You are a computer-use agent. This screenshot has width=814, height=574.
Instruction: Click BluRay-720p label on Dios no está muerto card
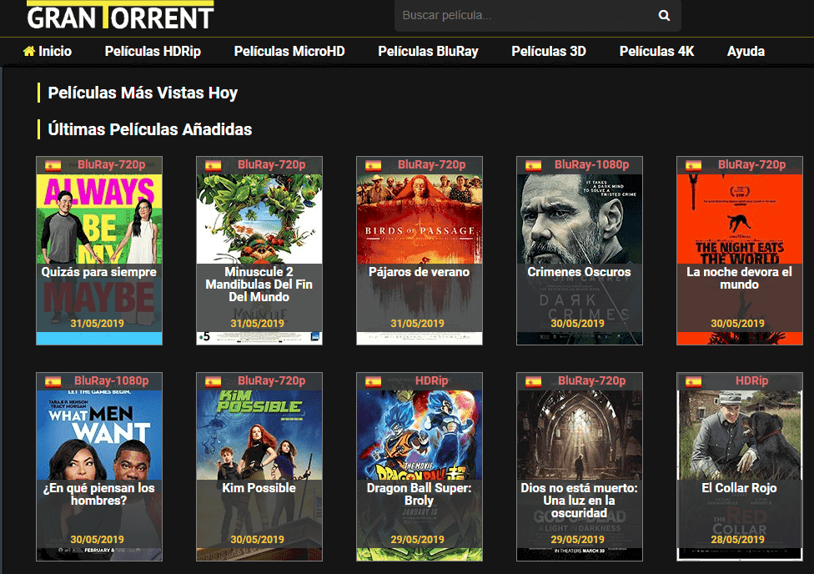click(592, 380)
